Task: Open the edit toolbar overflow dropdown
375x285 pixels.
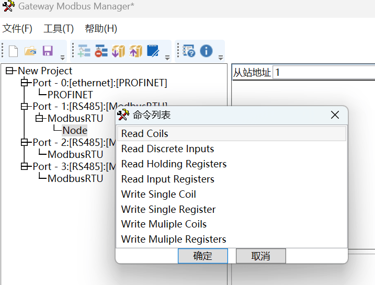Action: (x=167, y=58)
